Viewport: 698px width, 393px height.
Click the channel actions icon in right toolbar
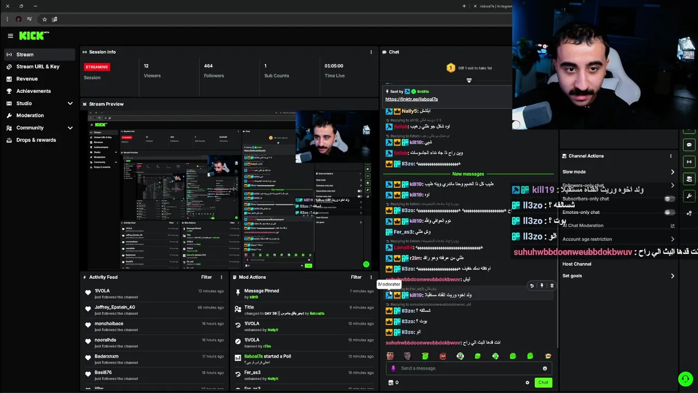[x=689, y=179]
